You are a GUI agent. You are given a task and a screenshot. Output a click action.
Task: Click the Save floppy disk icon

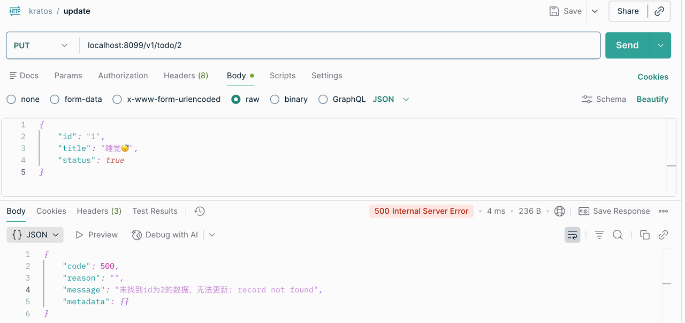(554, 11)
